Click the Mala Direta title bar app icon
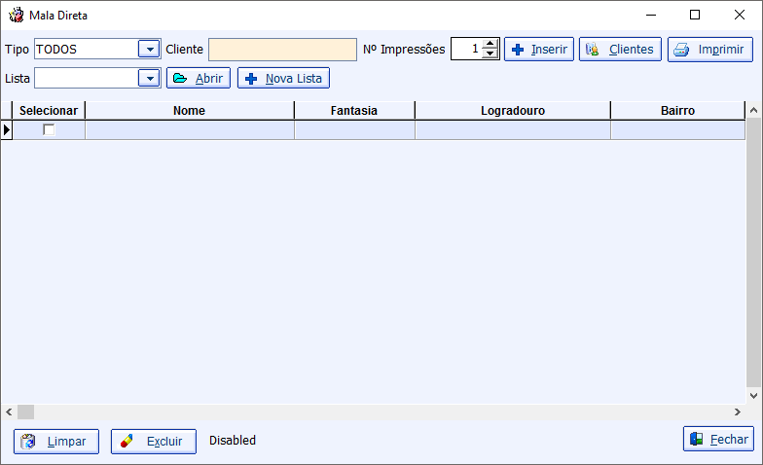763x465 pixels. tap(16, 16)
